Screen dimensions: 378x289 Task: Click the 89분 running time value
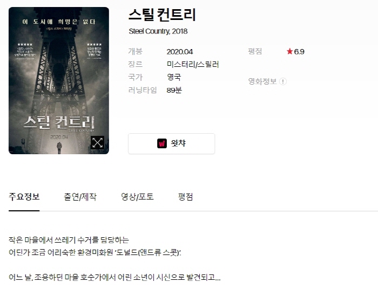pos(174,90)
